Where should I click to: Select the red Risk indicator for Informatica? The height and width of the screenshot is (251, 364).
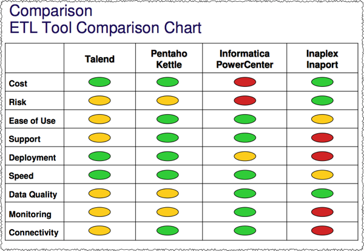[x=244, y=100]
